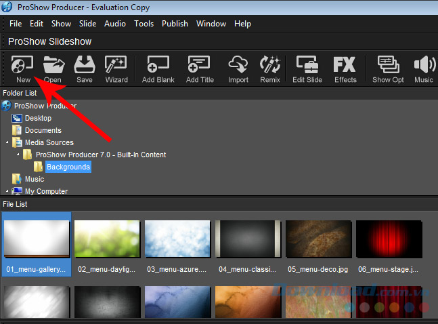
Task: Open the Publish menu
Action: 175,24
